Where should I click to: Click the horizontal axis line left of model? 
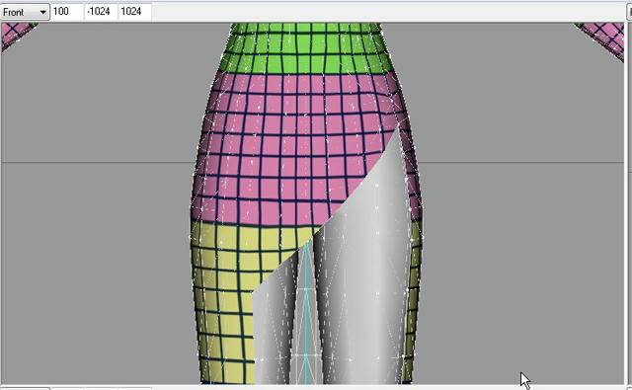pyautogui.click(x=97, y=163)
